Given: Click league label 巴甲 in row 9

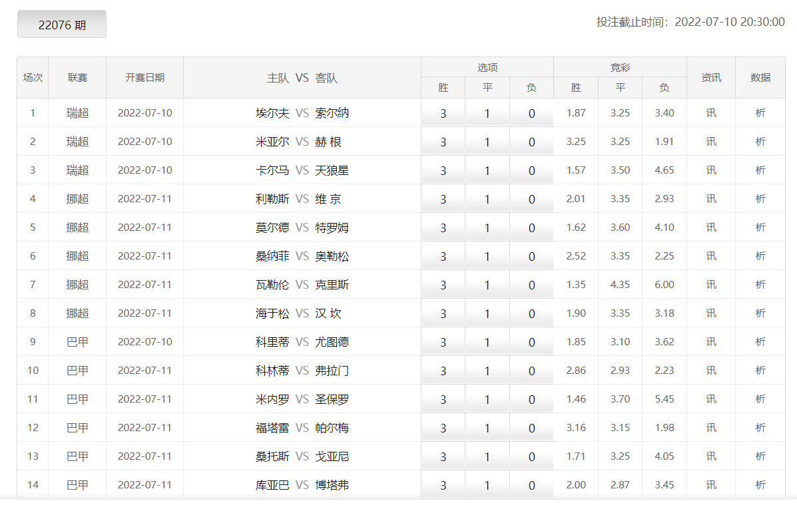Looking at the screenshot, I should tap(77, 342).
